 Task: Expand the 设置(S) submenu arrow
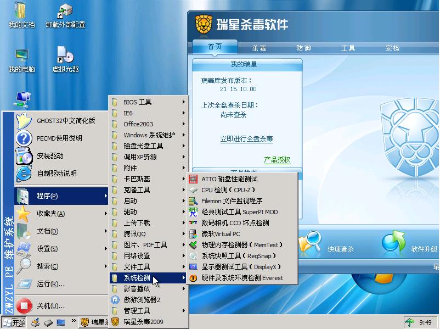click(105, 249)
